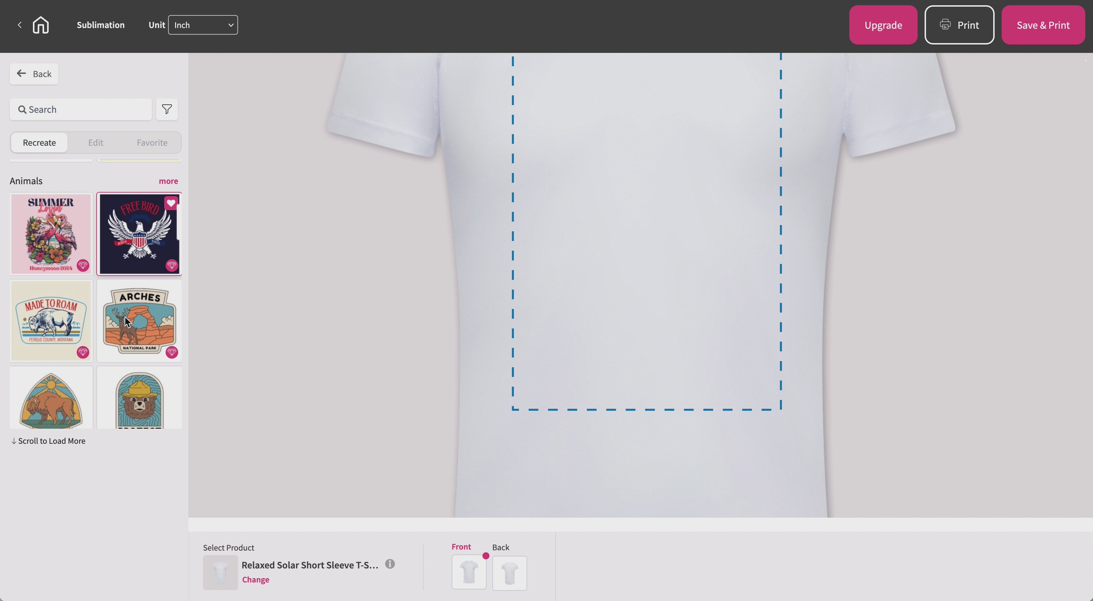This screenshot has height=601, width=1093.
Task: Open the filter funnel icon
Action: pos(167,110)
